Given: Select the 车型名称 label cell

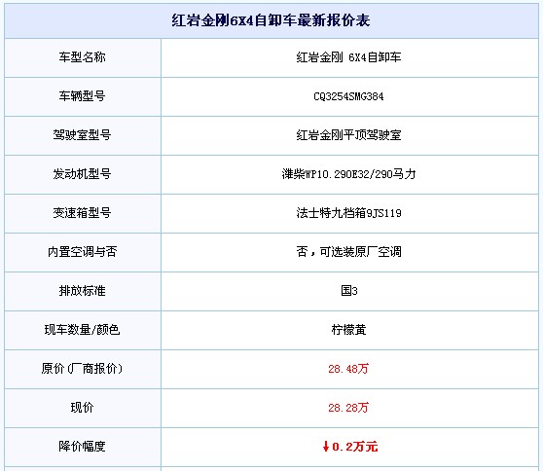Looking at the screenshot, I should (83, 57).
